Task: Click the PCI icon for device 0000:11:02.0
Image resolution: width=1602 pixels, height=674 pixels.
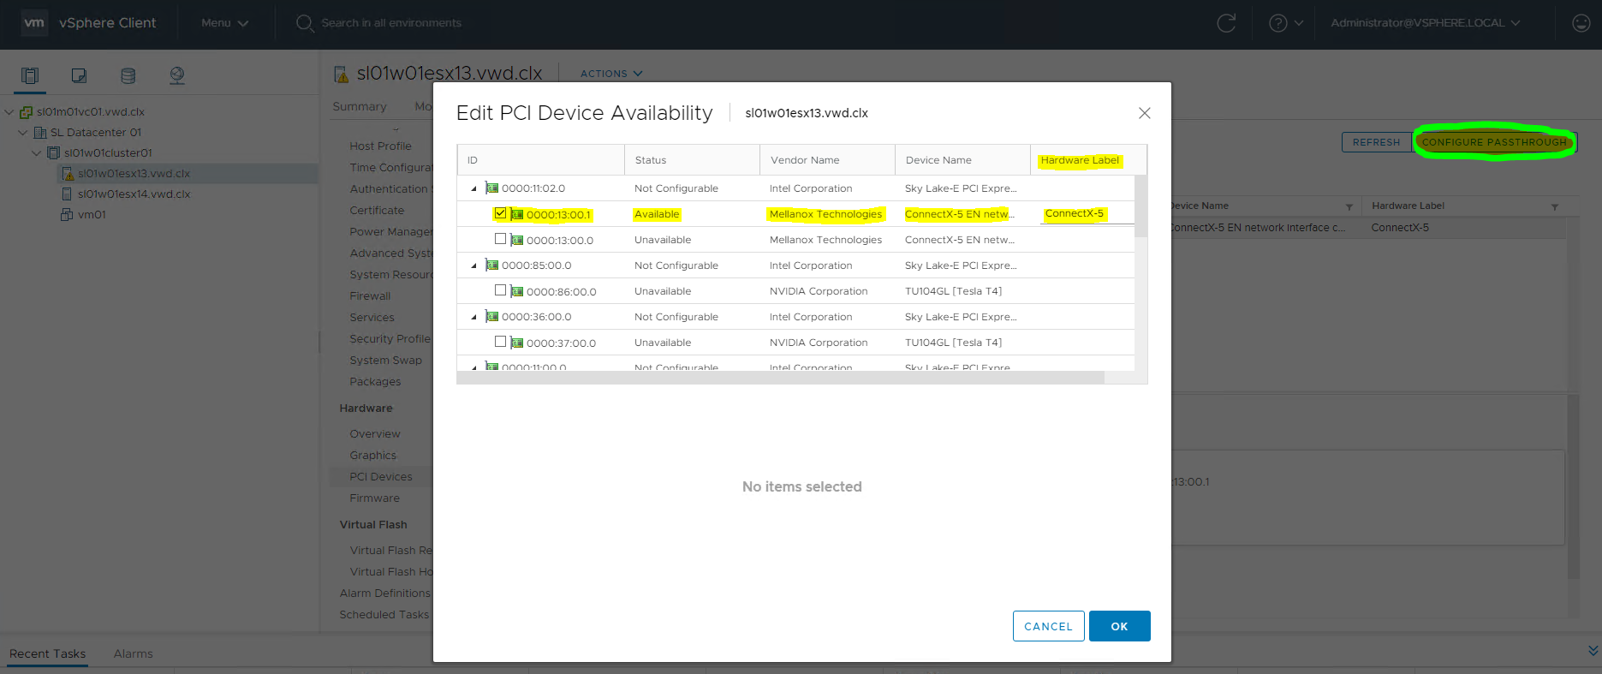Action: (x=492, y=188)
